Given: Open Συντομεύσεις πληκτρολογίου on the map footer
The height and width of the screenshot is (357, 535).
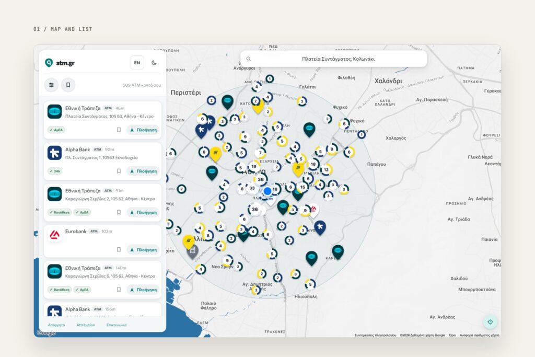Looking at the screenshot, I should (375, 335).
